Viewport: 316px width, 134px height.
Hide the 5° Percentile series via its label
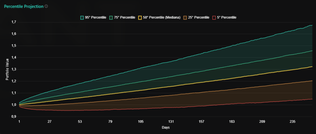pos(227,18)
